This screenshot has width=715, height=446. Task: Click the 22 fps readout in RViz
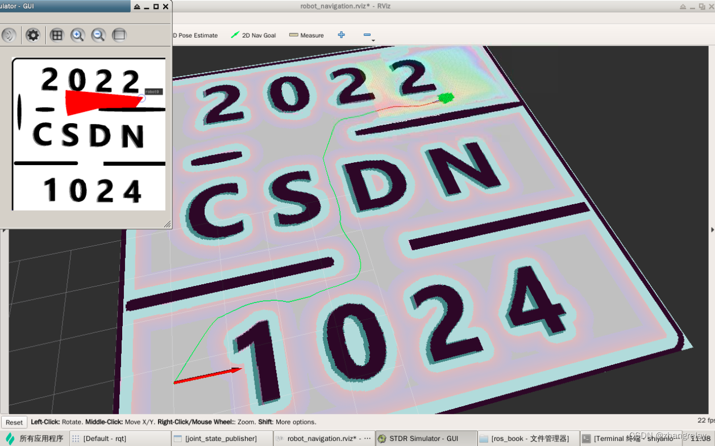click(706, 420)
